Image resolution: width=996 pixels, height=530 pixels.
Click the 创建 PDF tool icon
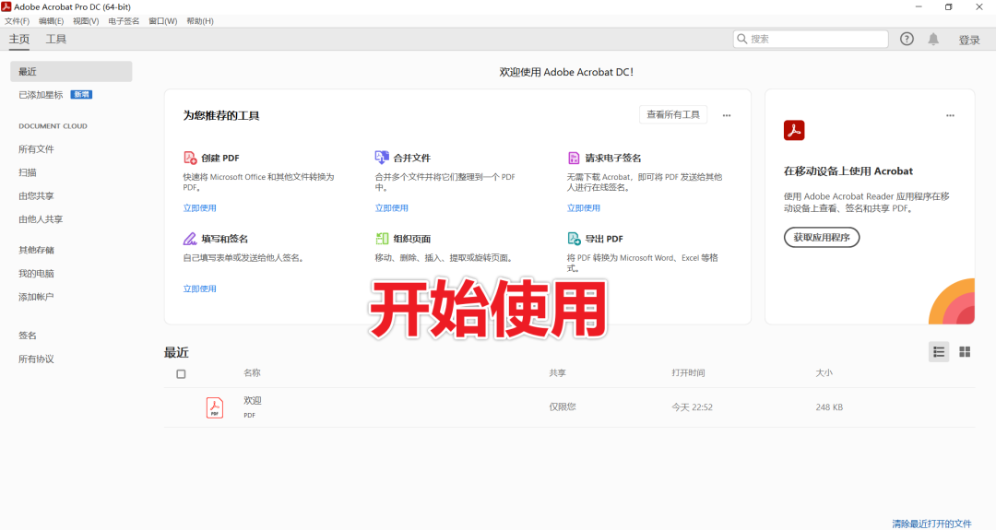pos(190,158)
